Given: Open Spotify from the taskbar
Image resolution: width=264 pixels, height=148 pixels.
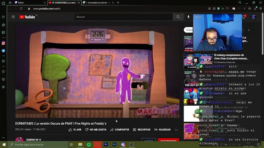Looking at the screenshot, I should click(x=89, y=144).
